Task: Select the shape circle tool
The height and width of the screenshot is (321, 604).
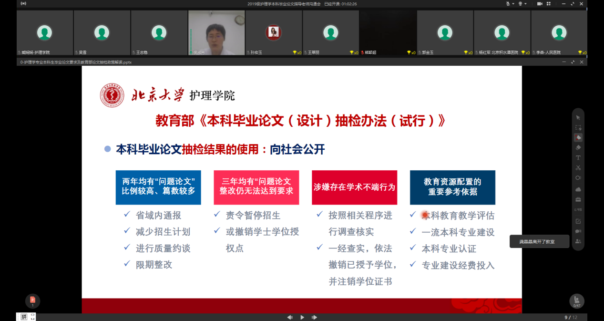Action: pos(578,177)
